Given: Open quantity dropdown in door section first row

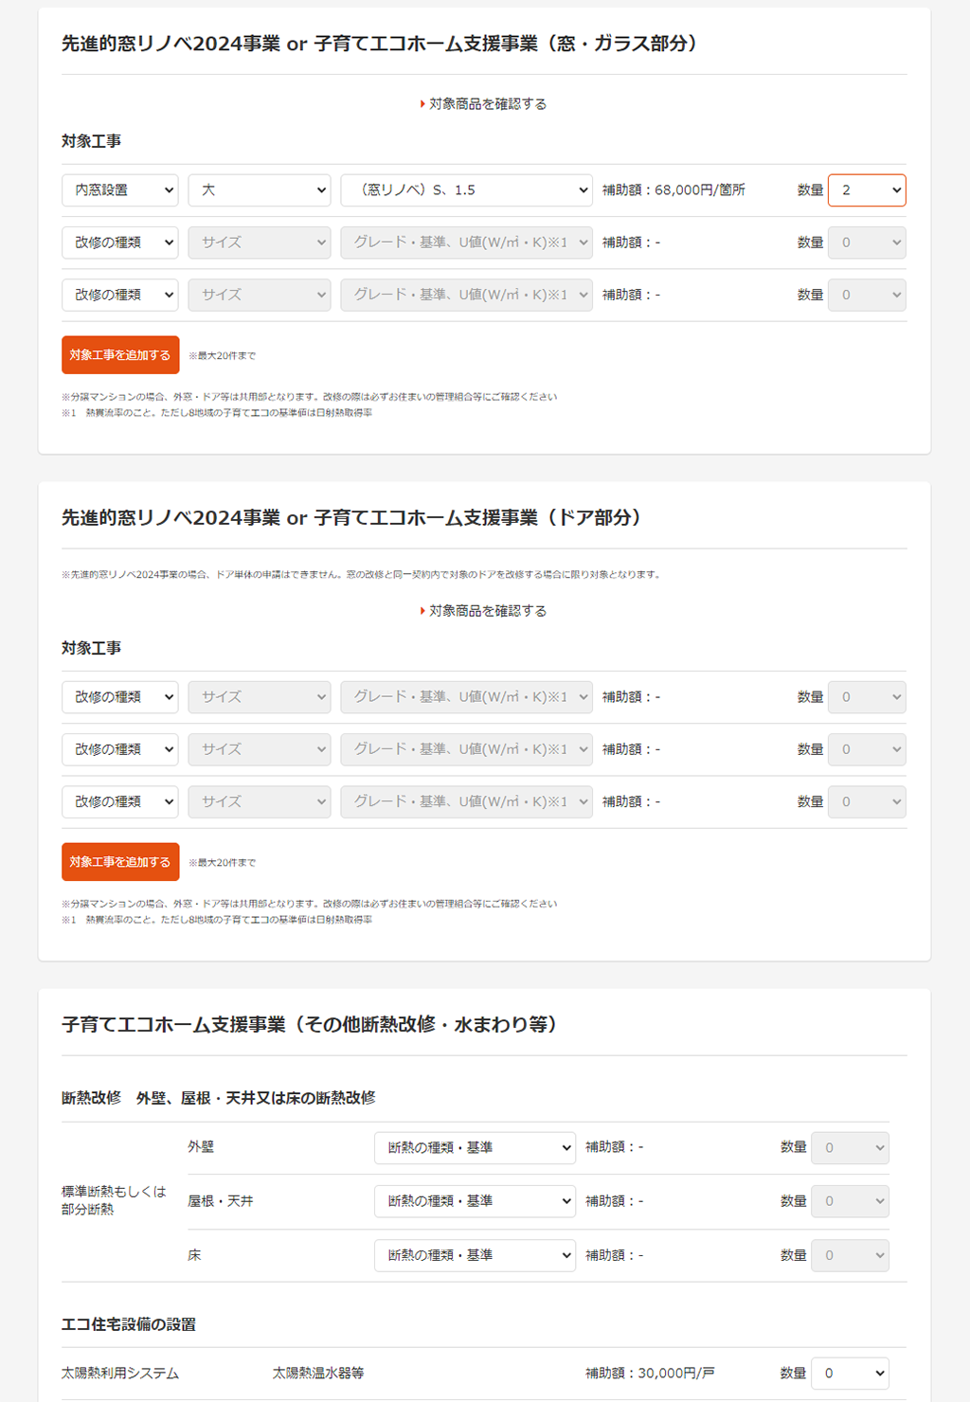Looking at the screenshot, I should tap(866, 696).
